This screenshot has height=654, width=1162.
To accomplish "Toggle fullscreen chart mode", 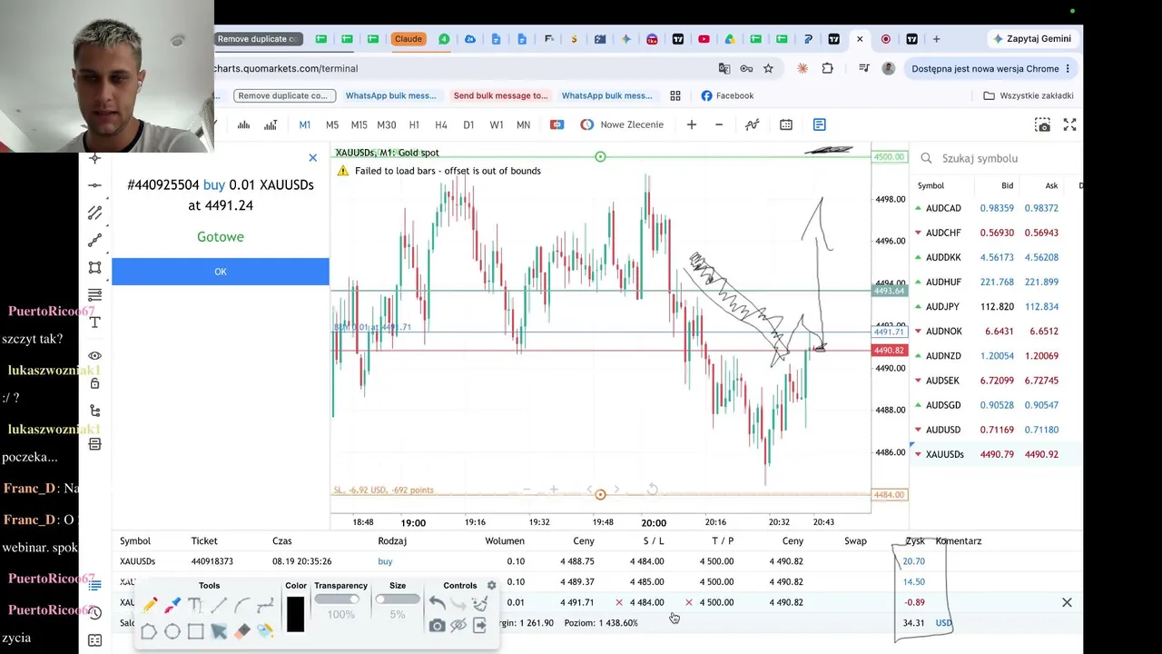I will (1070, 124).
